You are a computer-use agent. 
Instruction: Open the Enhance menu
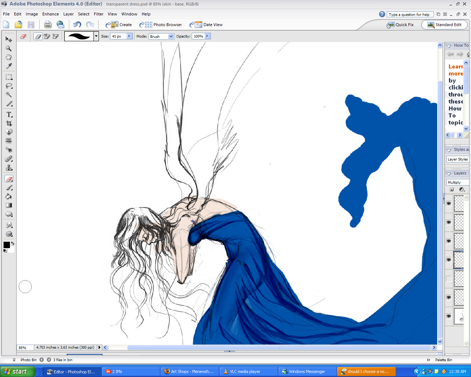pyautogui.click(x=50, y=14)
